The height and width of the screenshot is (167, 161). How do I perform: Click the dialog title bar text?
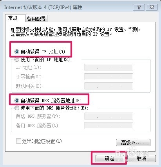tap(43, 7)
